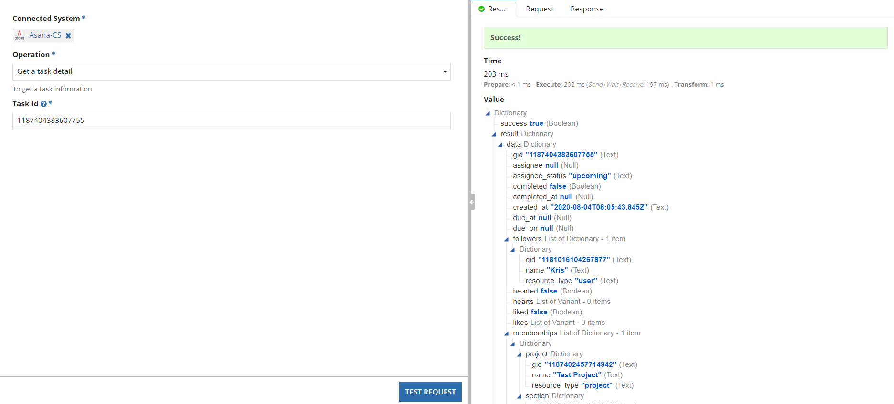Collapse the data Dictionary node
894x404 pixels.
500,145
